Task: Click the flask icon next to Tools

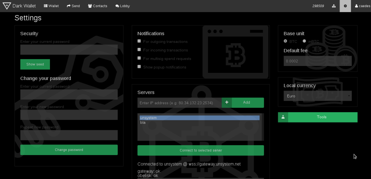Action: pos(283,117)
